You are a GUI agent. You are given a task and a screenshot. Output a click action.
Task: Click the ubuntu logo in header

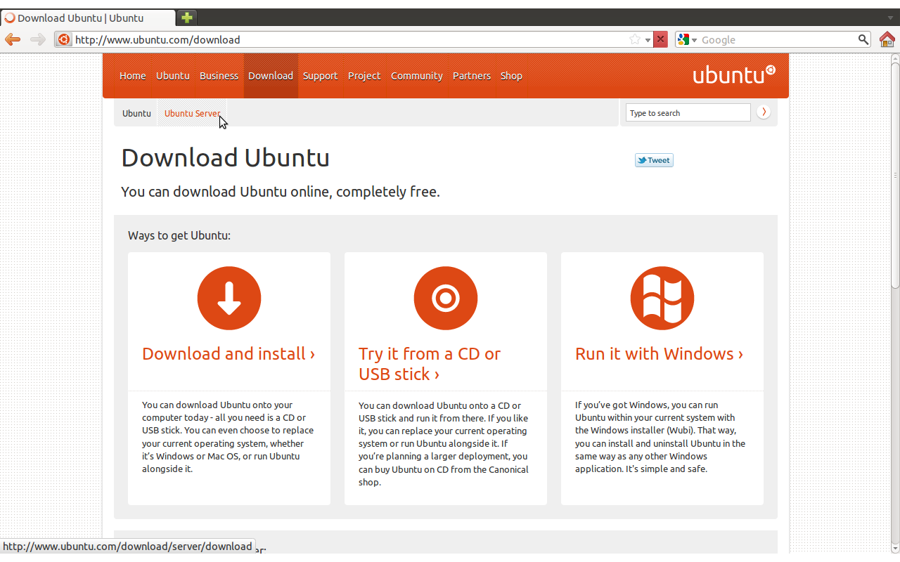734,74
